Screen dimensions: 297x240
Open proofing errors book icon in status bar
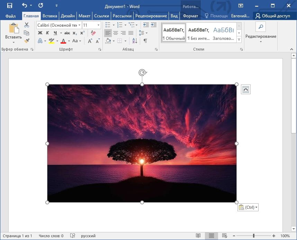coord(73,235)
